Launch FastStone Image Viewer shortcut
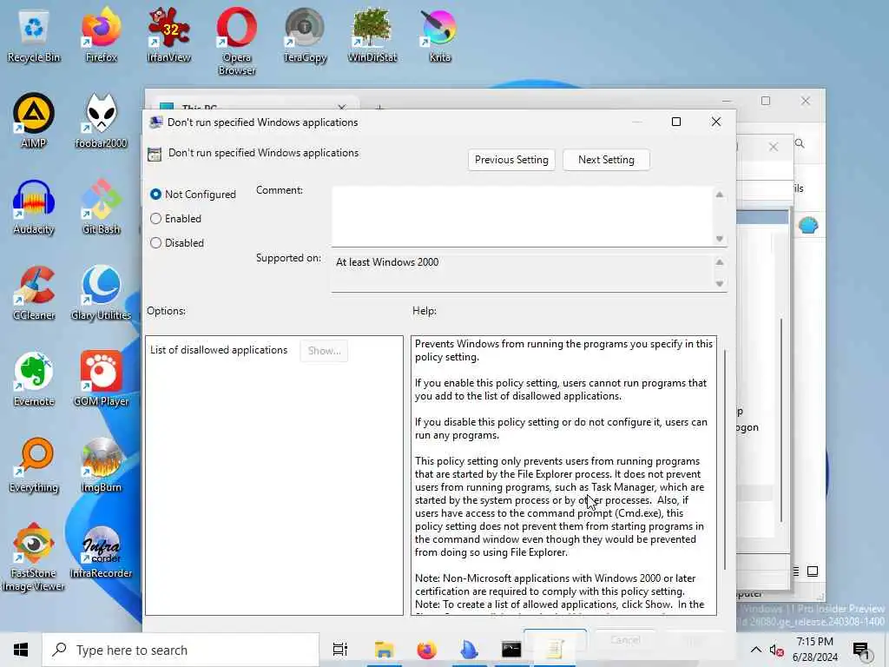Screen dimensions: 889x667 34,558
